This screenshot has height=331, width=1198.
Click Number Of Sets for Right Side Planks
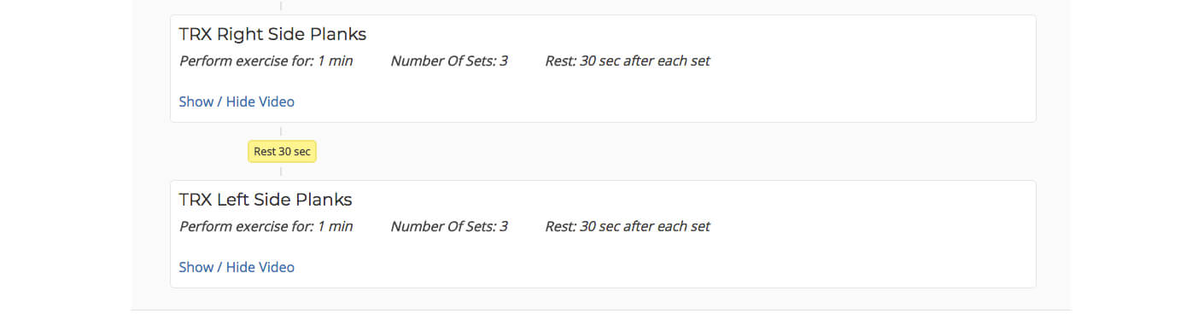click(449, 61)
